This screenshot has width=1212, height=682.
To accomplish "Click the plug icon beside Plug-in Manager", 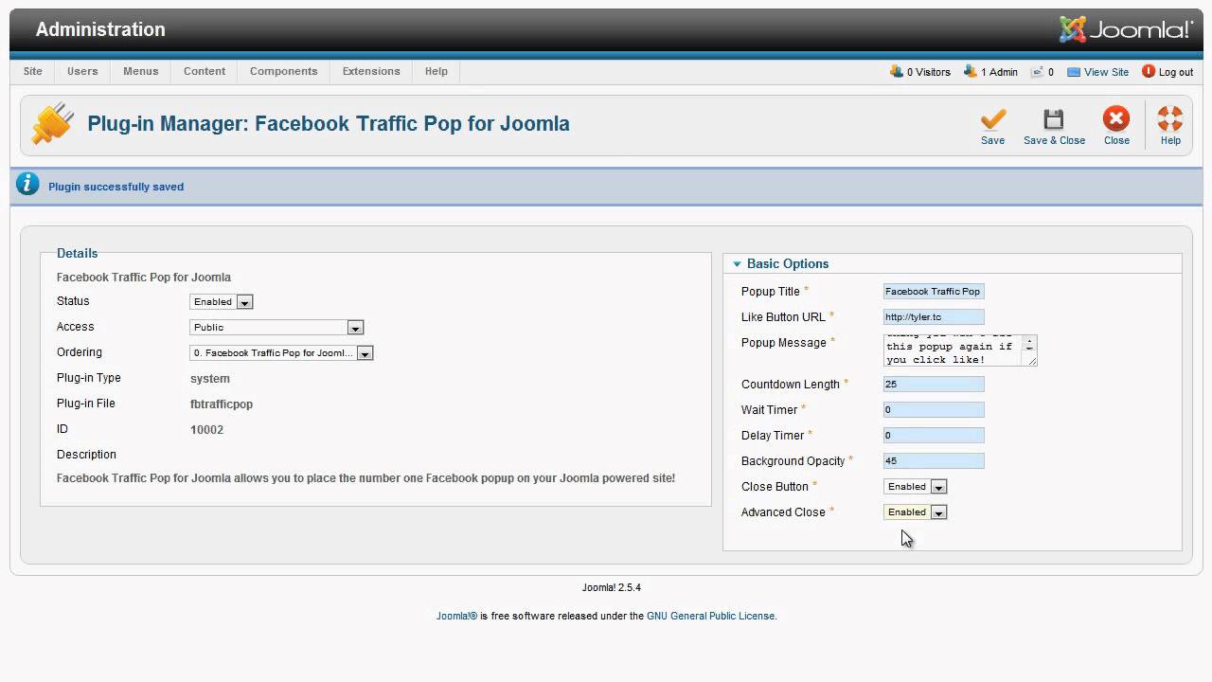I will pyautogui.click(x=53, y=124).
